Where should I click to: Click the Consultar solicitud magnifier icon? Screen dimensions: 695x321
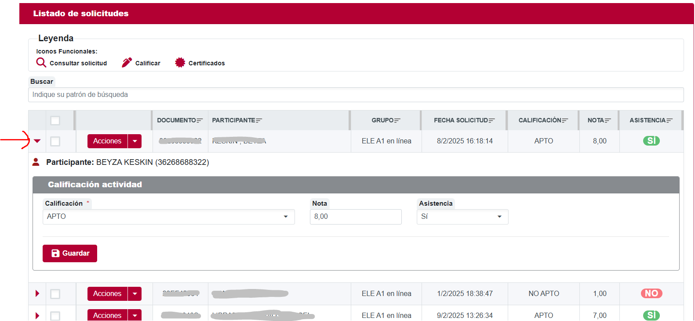point(41,63)
